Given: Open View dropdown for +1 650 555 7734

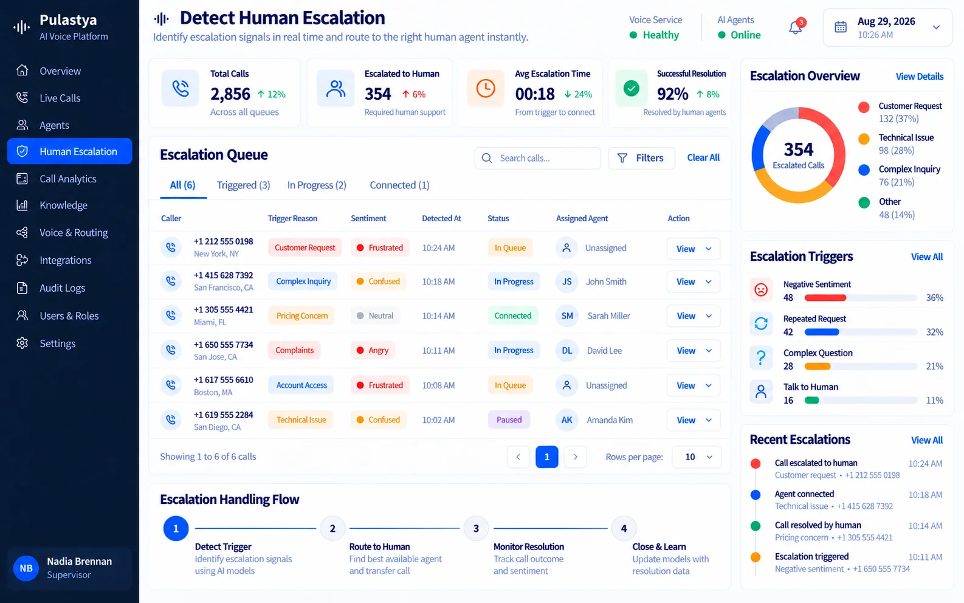Looking at the screenshot, I should pyautogui.click(x=694, y=351).
